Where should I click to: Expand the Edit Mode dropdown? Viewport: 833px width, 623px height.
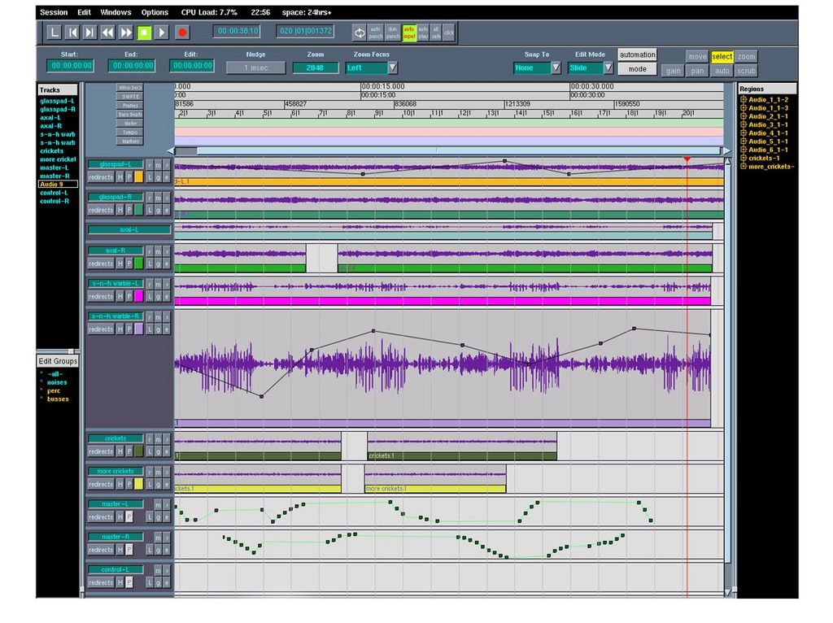(608, 68)
